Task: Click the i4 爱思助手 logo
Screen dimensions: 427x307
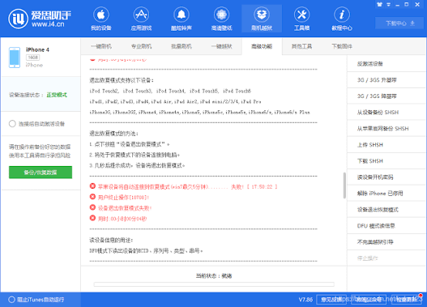Action: tap(40, 19)
